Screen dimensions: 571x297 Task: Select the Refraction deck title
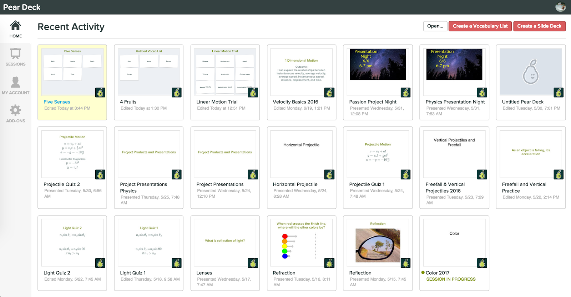[x=284, y=273]
